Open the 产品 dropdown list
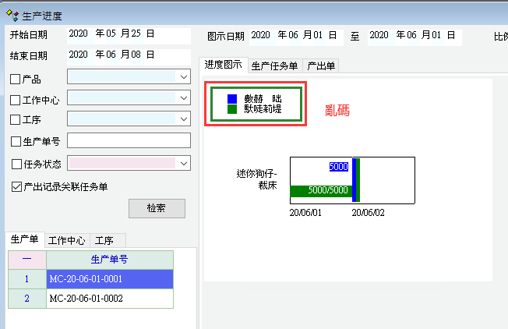508x329 pixels. coord(183,77)
